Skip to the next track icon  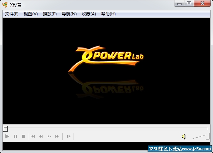[57, 136]
